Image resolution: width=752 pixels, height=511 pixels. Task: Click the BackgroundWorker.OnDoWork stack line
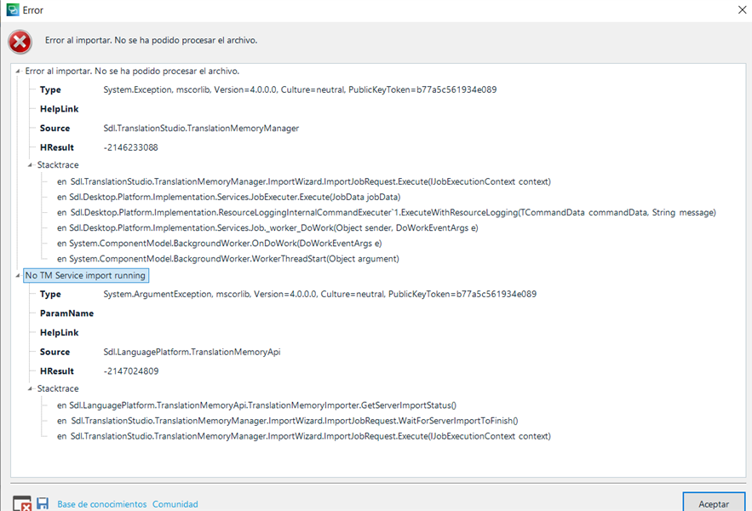tap(219, 244)
